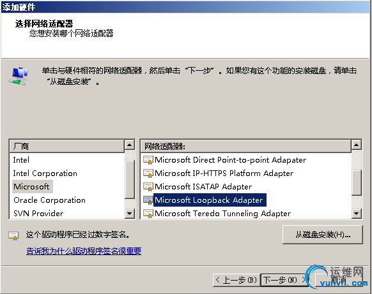This screenshot has height=294, width=372.
Task: Click certificate icon beside Microsoft ISATAP Adapter
Action: [x=148, y=187]
